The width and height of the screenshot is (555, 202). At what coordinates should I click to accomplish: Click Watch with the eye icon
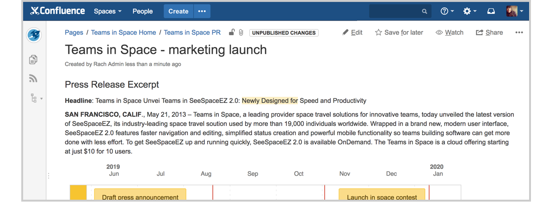450,32
